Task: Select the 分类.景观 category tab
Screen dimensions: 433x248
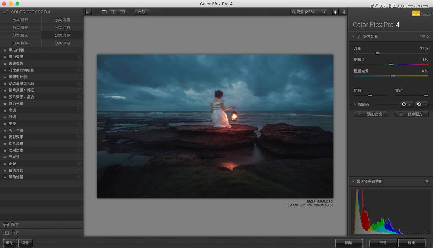Action: coord(20,27)
